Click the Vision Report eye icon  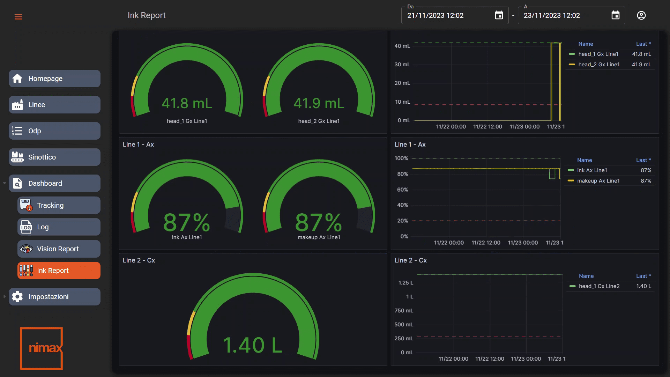tap(26, 249)
